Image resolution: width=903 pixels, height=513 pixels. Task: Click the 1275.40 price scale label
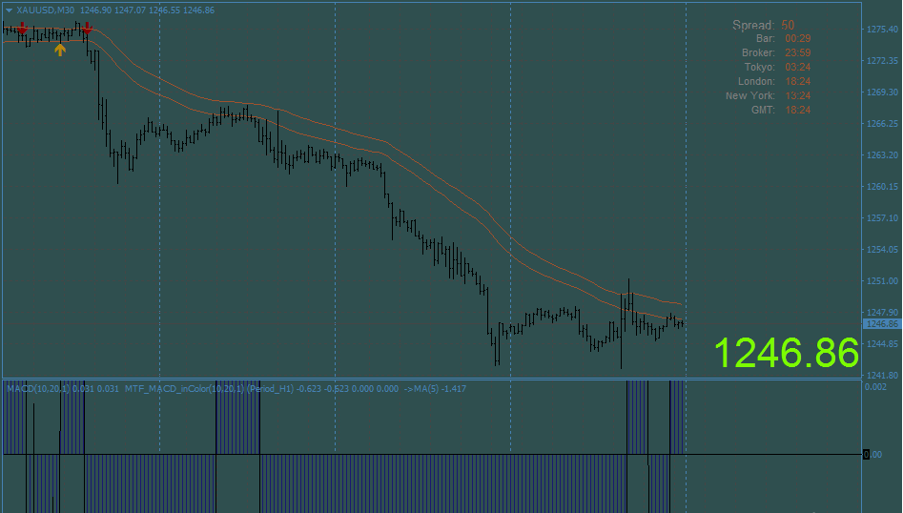pos(882,30)
